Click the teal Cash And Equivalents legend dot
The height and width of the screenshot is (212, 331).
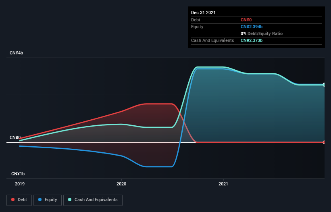(x=70, y=200)
